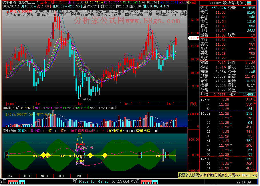Click the 买① 11.31 order book row
The height and width of the screenshot is (186, 260).
tap(228, 40)
